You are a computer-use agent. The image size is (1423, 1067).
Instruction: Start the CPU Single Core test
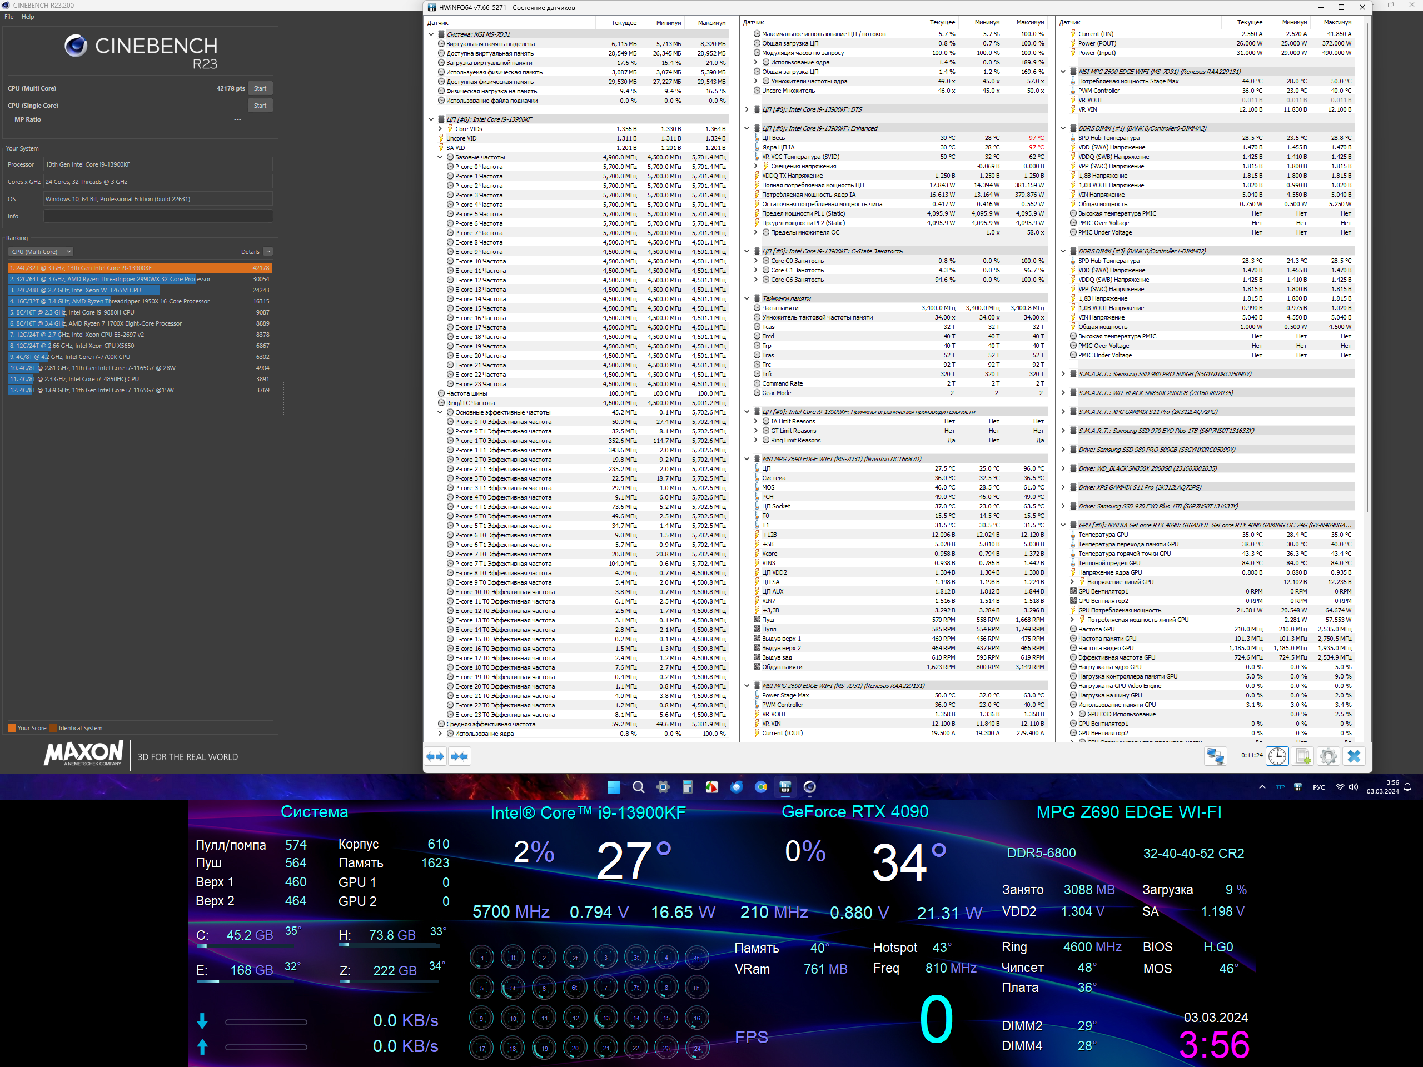[x=260, y=106]
